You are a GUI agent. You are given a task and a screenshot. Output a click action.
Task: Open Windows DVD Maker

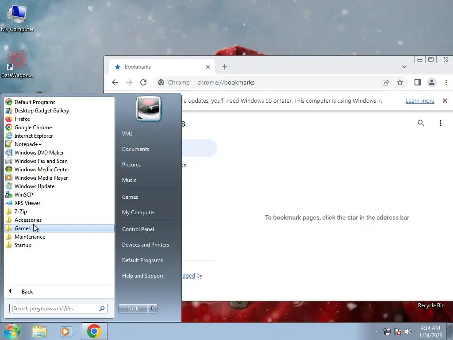pos(59,152)
